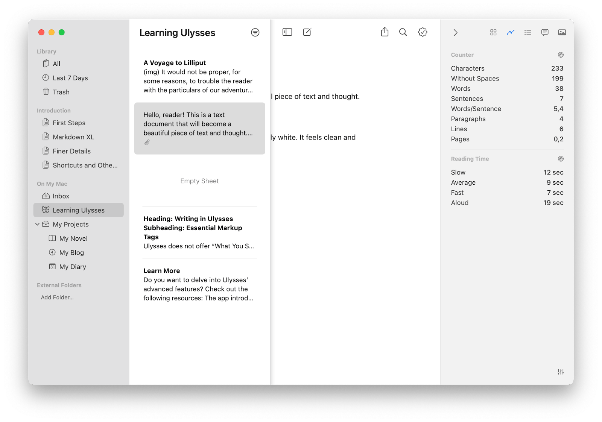The height and width of the screenshot is (422, 602).
Task: Select the All library item
Action: 78,64
